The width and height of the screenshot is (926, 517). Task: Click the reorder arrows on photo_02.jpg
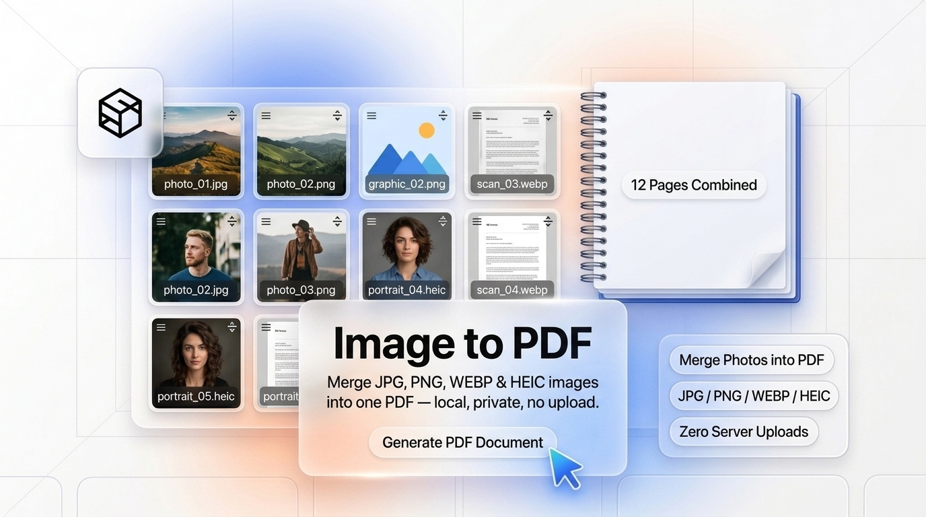pos(231,221)
